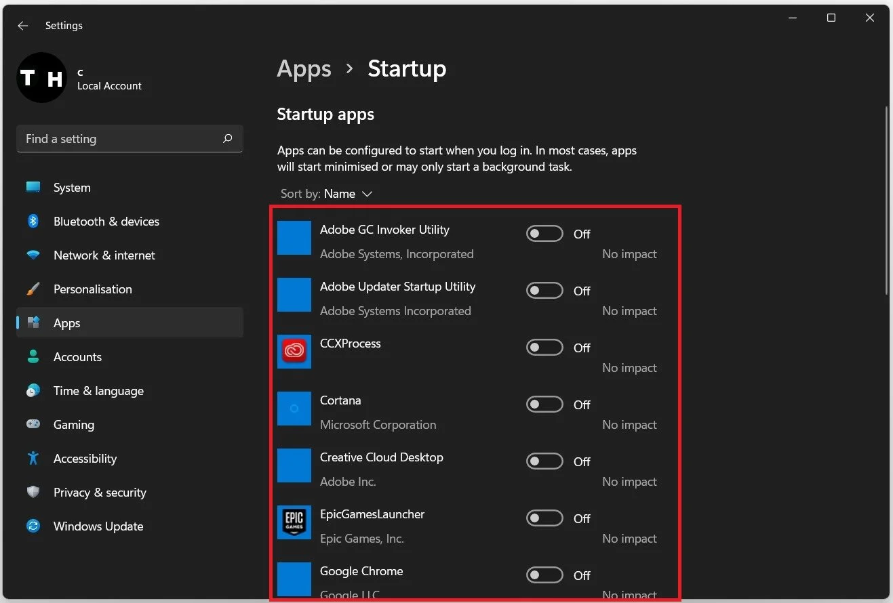The height and width of the screenshot is (603, 893).
Task: Click the Find a setting search box
Action: pos(130,138)
